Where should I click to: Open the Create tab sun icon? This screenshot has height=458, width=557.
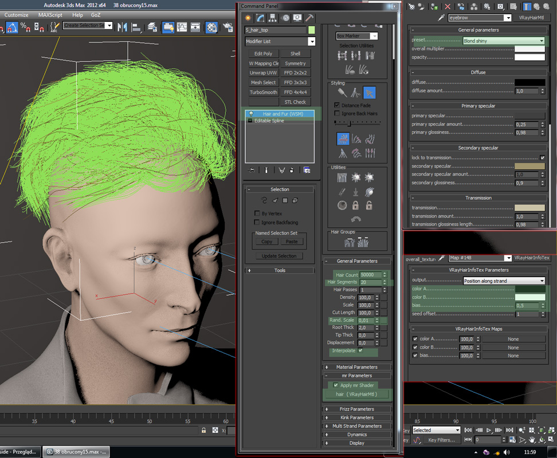[248, 18]
